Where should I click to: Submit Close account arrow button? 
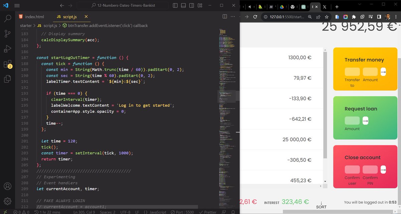pos(383,169)
